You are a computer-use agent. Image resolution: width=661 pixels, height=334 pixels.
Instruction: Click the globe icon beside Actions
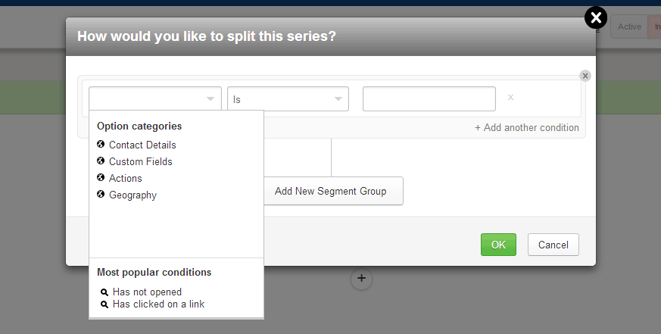(101, 177)
